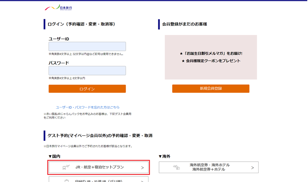Image resolution: width=308 pixels, height=182 pixels.
Task: Open 新規会員登録 registration button
Action: (x=211, y=88)
